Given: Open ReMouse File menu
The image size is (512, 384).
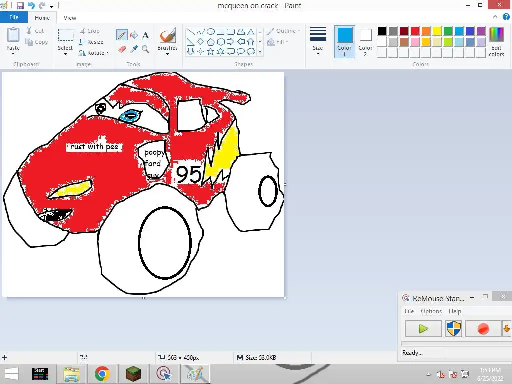Looking at the screenshot, I should [x=409, y=311].
